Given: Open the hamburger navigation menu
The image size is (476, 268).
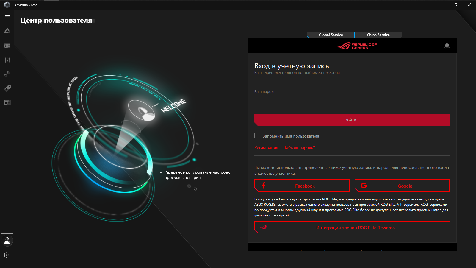Looking at the screenshot, I should (x=7, y=17).
